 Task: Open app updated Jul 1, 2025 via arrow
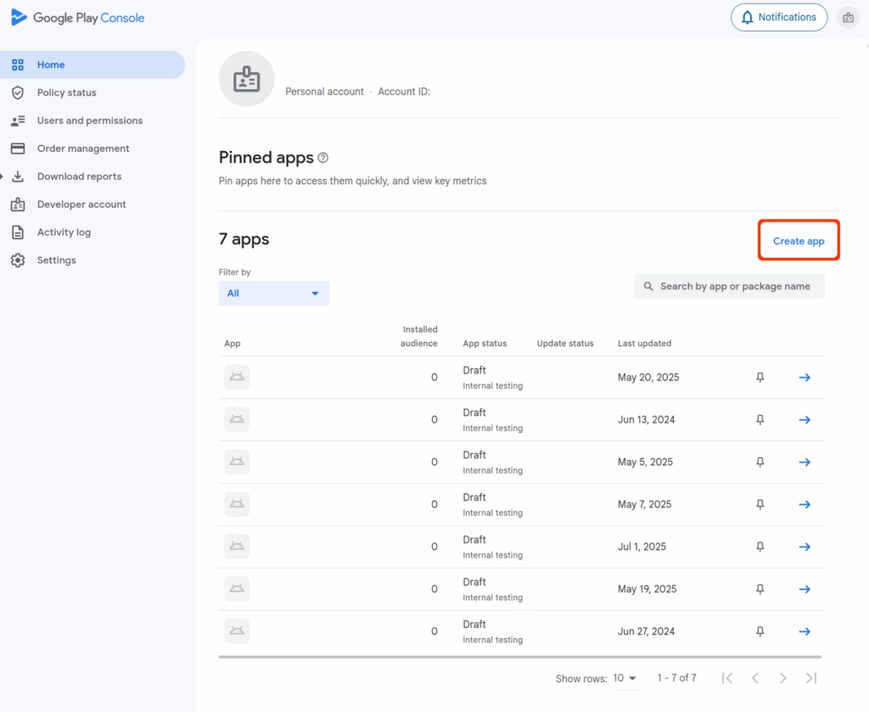805,547
